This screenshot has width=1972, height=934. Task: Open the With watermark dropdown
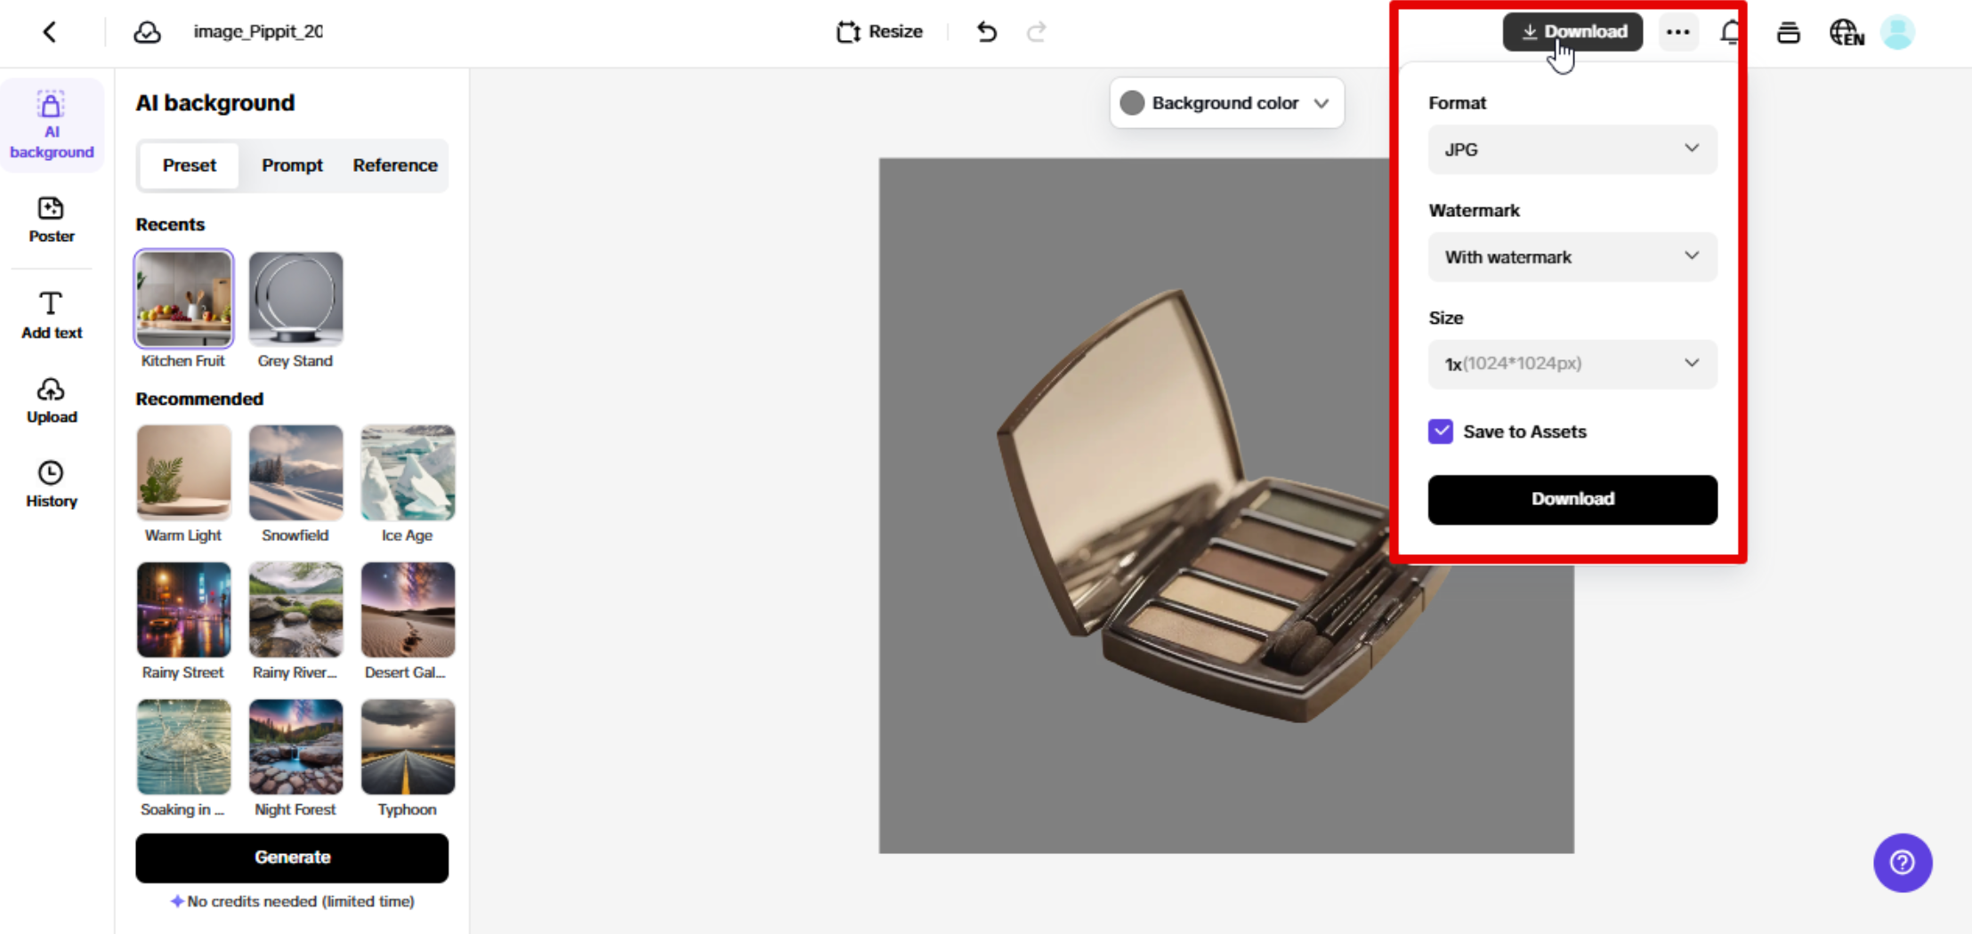(x=1572, y=257)
